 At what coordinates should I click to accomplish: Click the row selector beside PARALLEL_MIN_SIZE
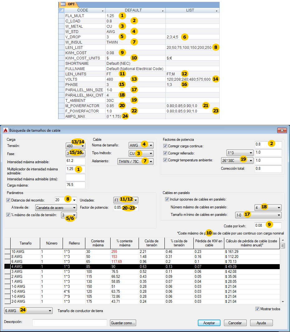point(61,90)
